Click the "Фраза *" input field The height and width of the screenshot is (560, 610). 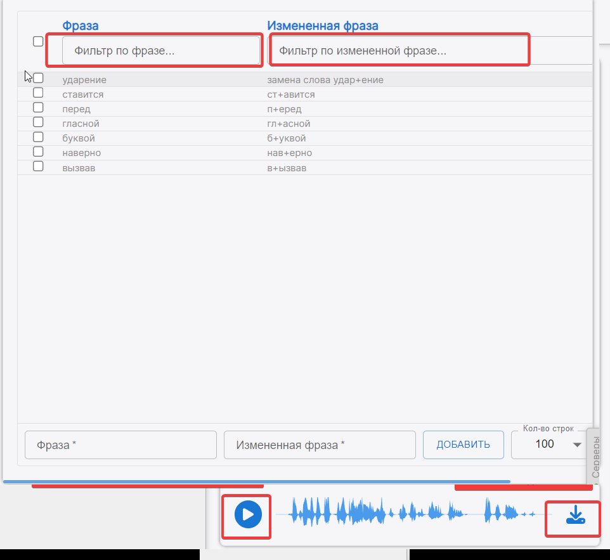pyautogui.click(x=120, y=445)
